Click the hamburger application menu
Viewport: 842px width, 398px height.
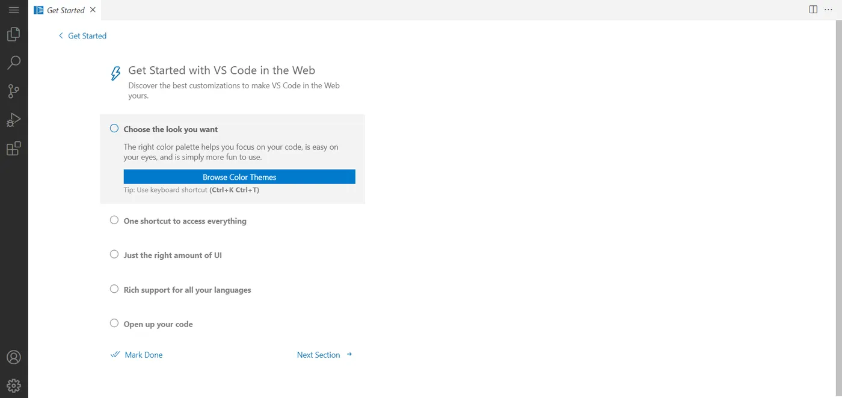pyautogui.click(x=13, y=10)
